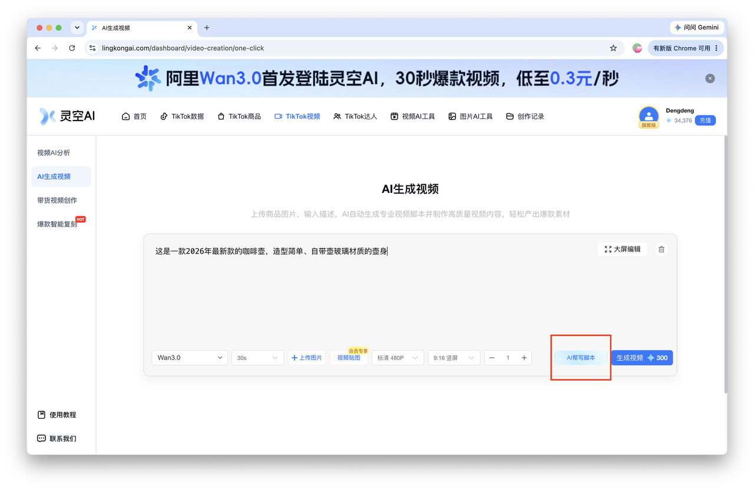Click the browser back arrow
The height and width of the screenshot is (490, 754).
[38, 48]
